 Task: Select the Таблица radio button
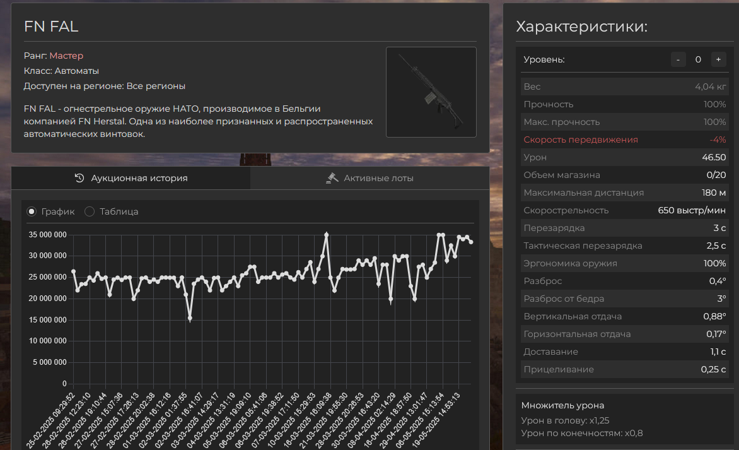90,211
